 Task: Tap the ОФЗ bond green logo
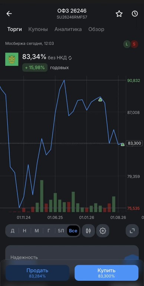tap(12, 59)
